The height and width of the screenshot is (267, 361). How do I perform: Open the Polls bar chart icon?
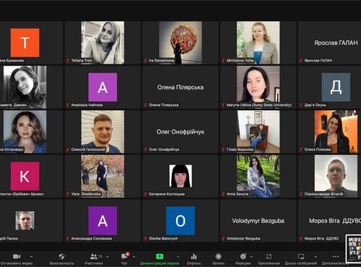tap(193, 256)
